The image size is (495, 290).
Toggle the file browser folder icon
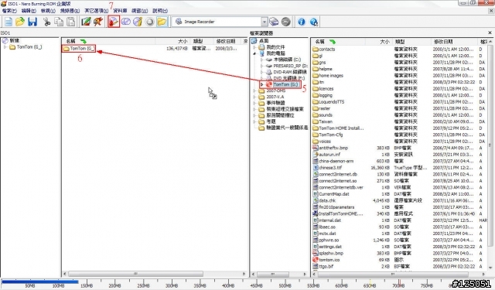coord(162,22)
